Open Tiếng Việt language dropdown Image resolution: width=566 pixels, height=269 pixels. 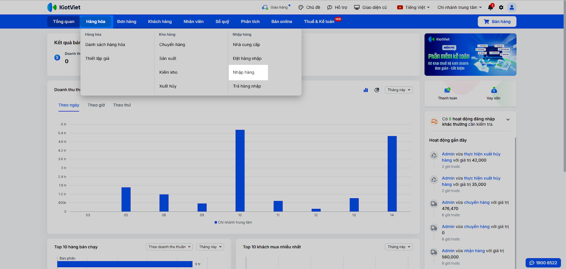point(414,7)
